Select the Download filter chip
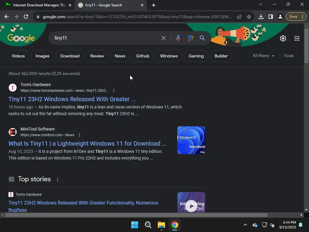This screenshot has width=309, height=232. tap(70, 56)
